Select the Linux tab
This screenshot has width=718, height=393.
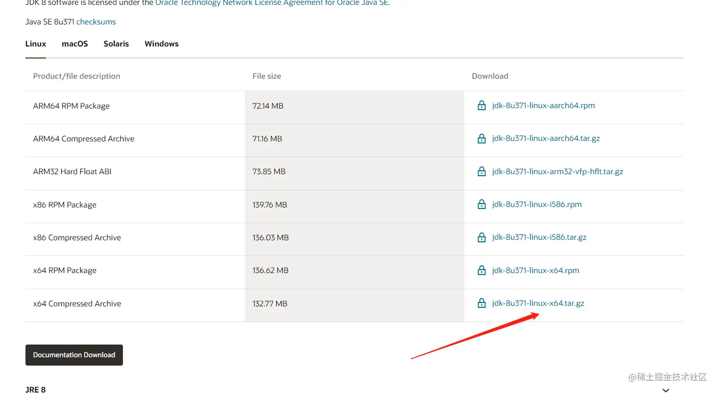(x=36, y=44)
